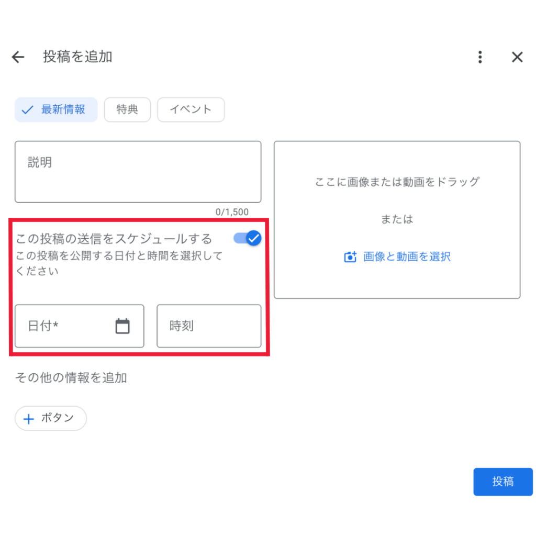Open the 時刻 time field
The image size is (536, 536).
point(209,326)
